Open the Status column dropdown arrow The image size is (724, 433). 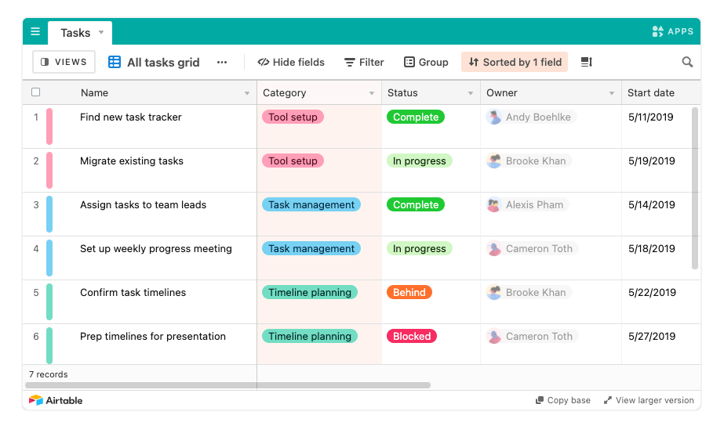point(471,93)
